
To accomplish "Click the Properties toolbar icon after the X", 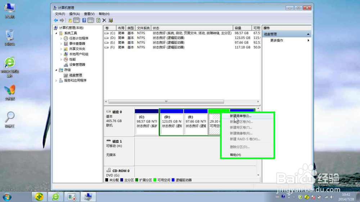I will 111,20.
